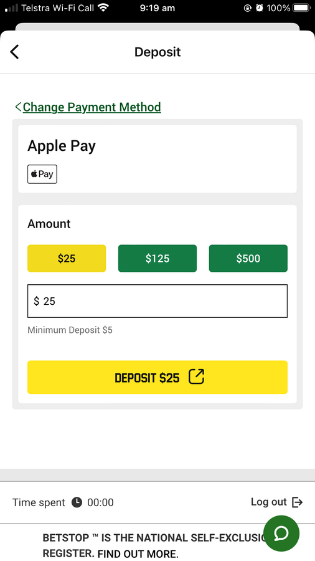The height and width of the screenshot is (561, 315).
Task: Tap the Apple Pay logo badge
Action: (x=42, y=175)
